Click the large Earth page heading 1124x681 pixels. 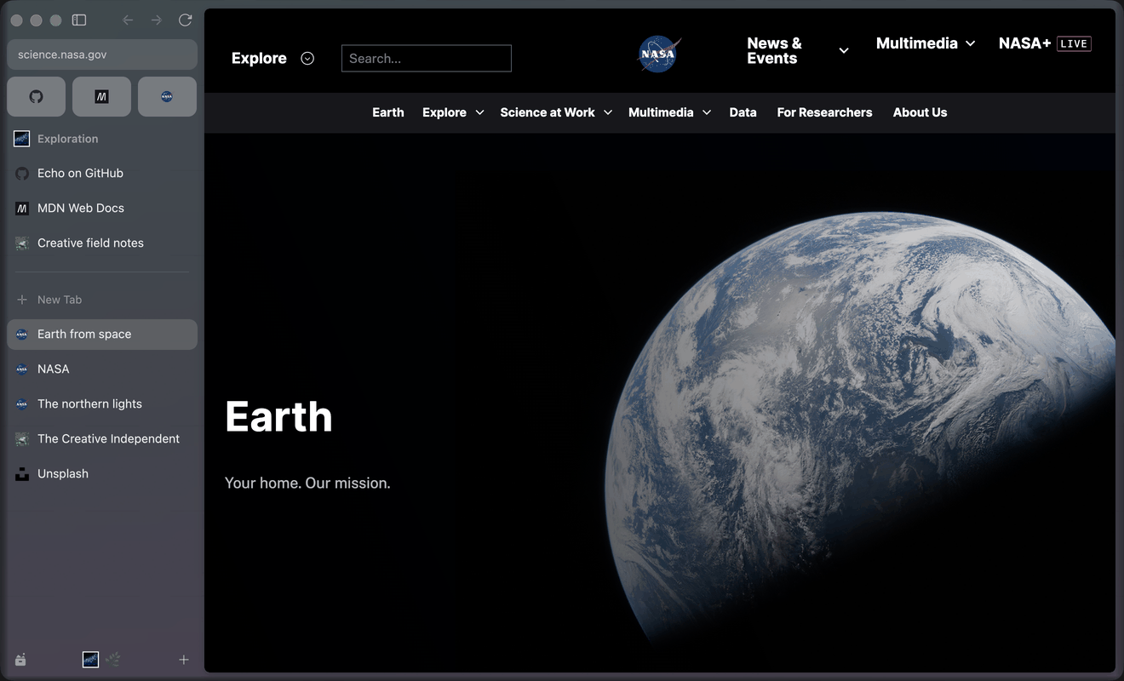tap(278, 416)
